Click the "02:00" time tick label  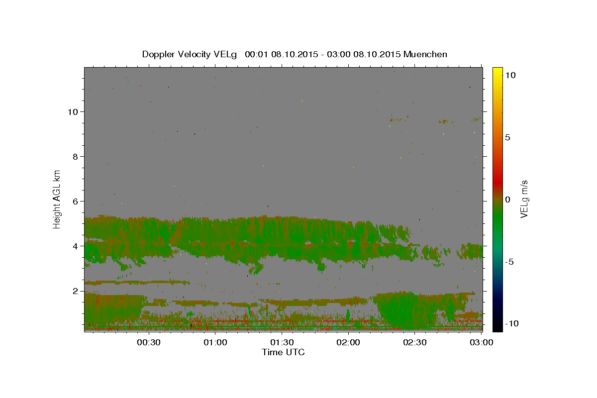pyautogui.click(x=348, y=342)
